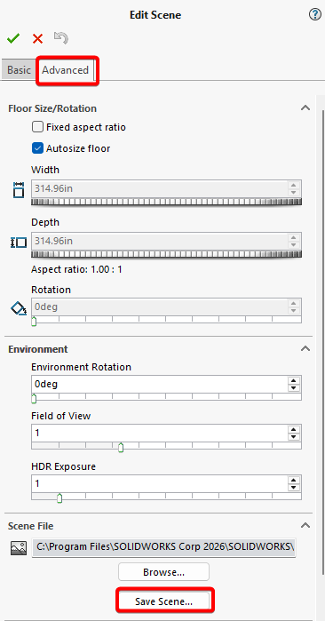325x621 pixels.
Task: Click the scene file path field
Action: coord(164,548)
